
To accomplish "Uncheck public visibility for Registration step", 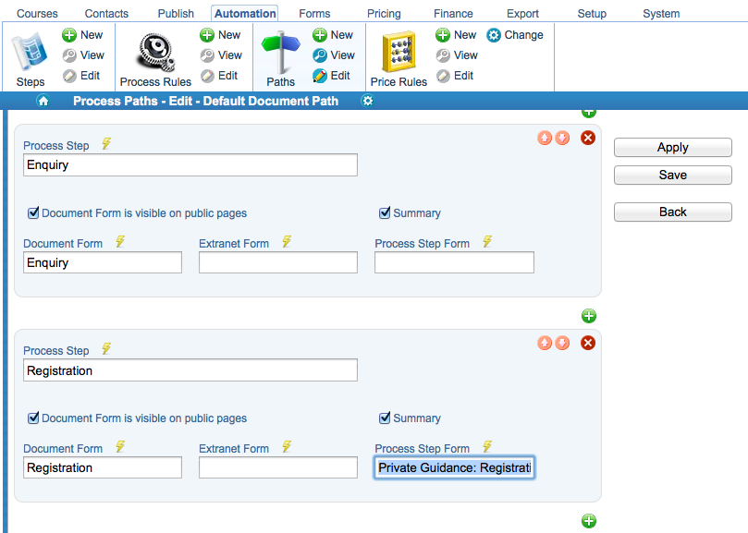I will point(33,418).
